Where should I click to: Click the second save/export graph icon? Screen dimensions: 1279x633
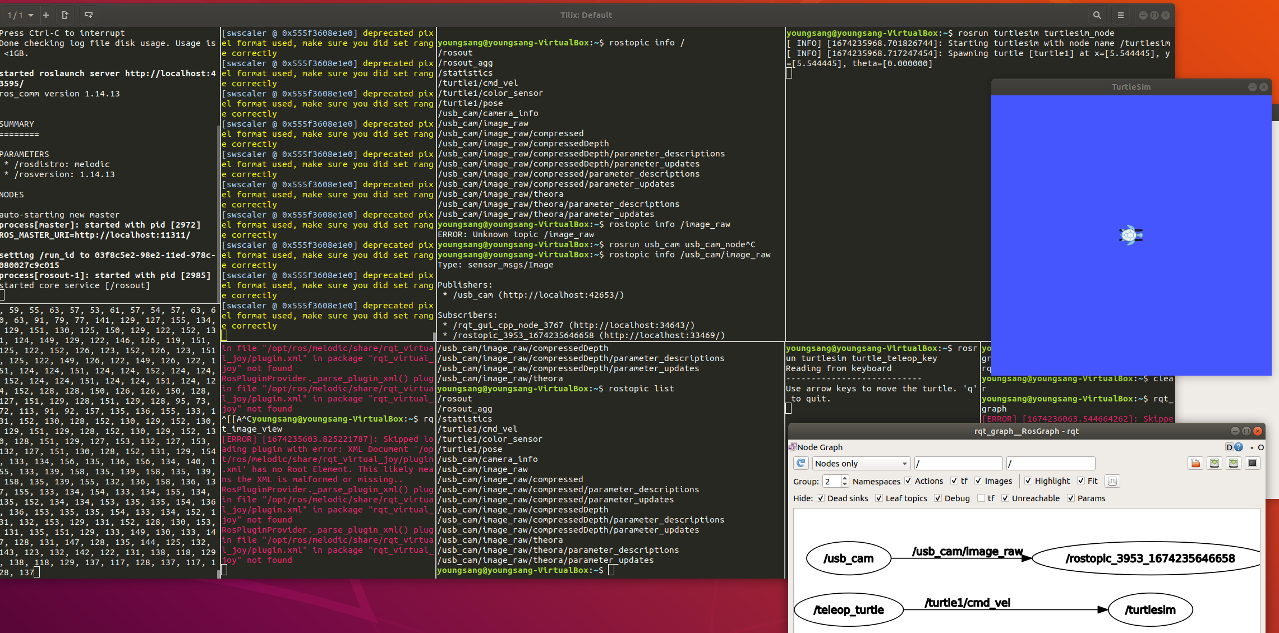1234,463
